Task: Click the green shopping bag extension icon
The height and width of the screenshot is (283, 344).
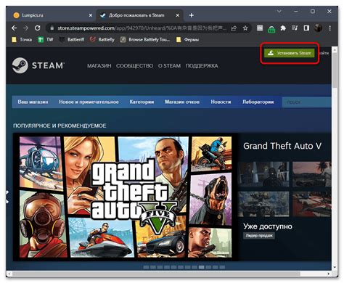Action: [271, 29]
